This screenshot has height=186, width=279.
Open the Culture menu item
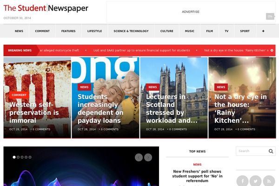167,31
